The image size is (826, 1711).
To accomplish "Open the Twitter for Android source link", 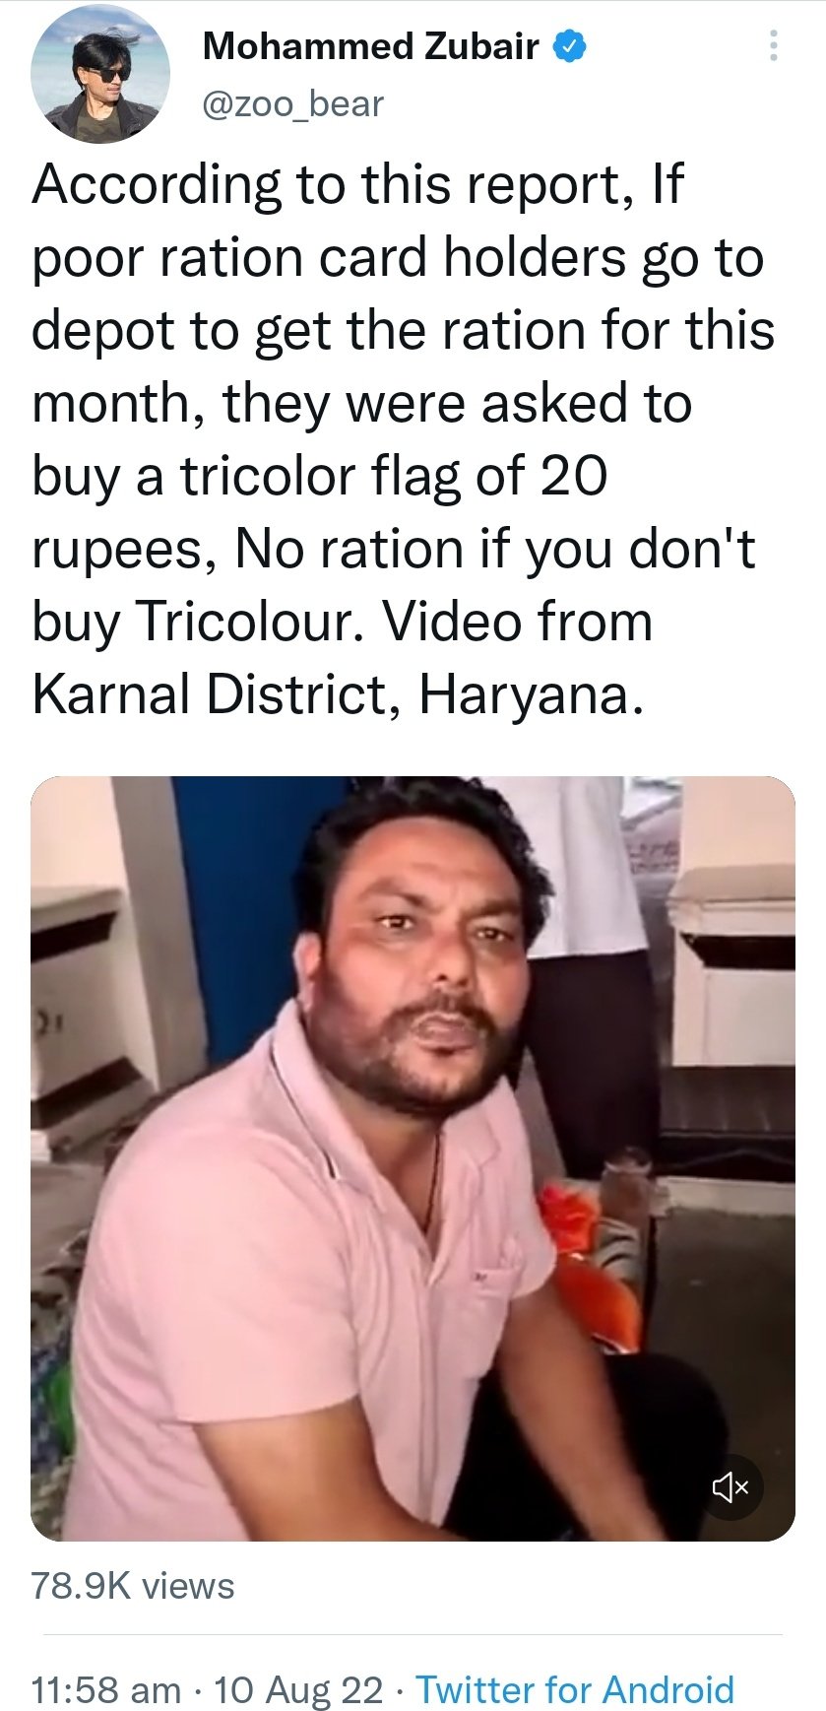I will coord(575,1689).
